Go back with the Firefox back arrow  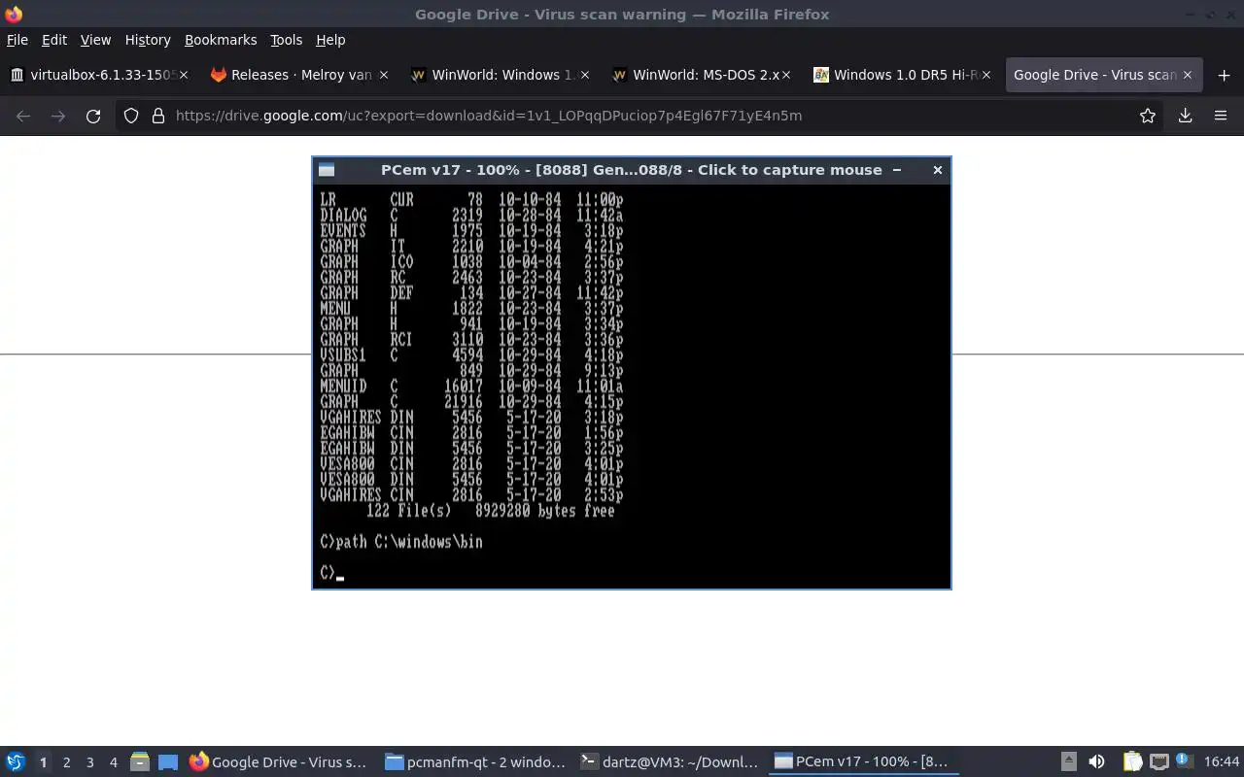click(x=23, y=116)
